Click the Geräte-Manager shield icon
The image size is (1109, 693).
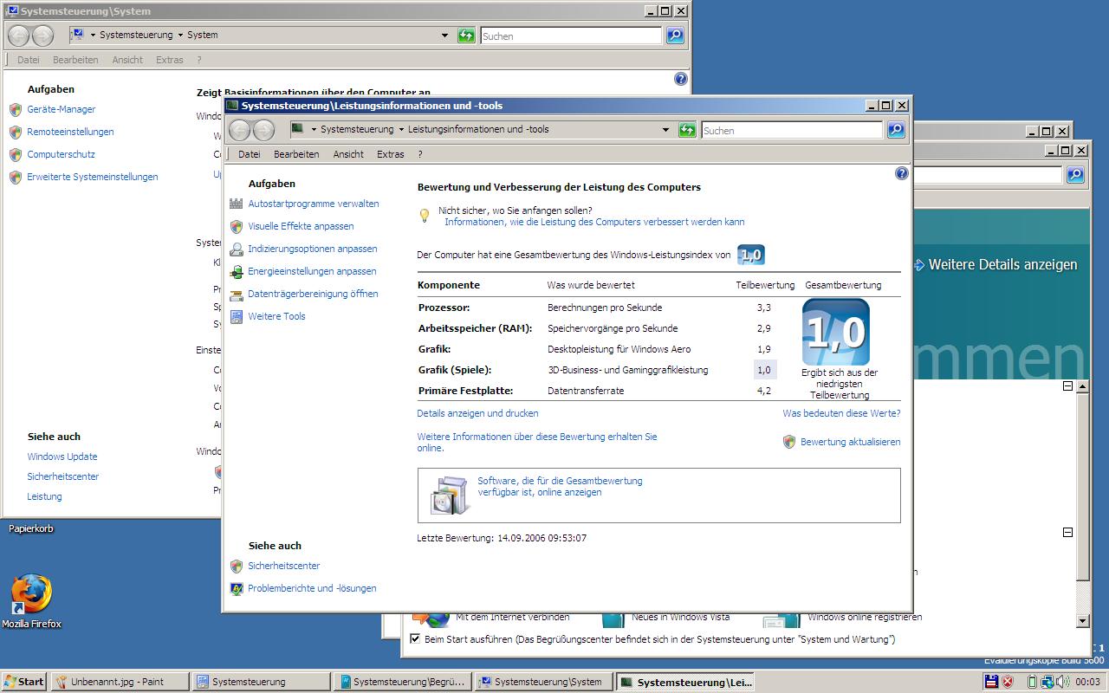pos(15,109)
